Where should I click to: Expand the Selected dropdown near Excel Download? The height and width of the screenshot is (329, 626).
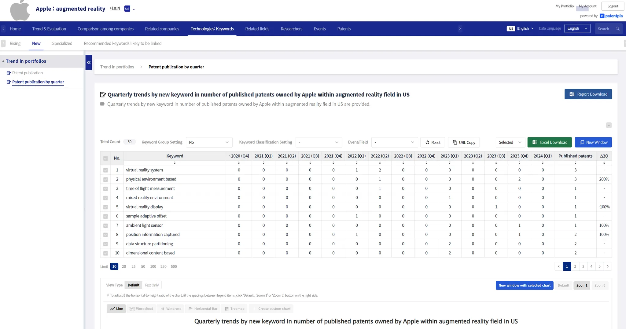pyautogui.click(x=510, y=142)
